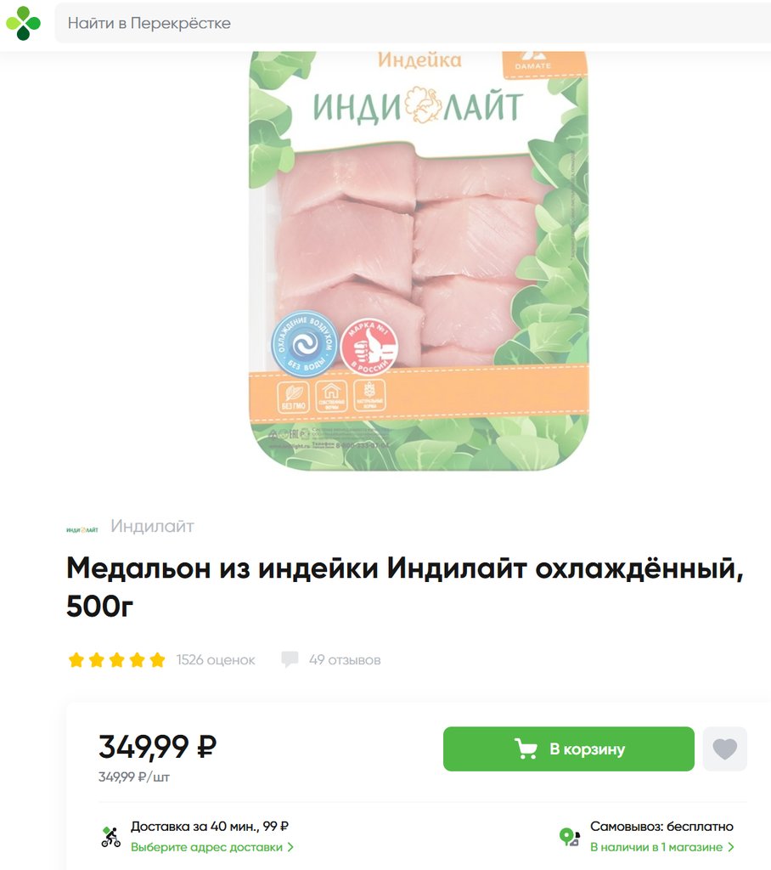The width and height of the screenshot is (771, 870).
Task: Select "Выберите адрес доставки" link
Action: click(206, 847)
